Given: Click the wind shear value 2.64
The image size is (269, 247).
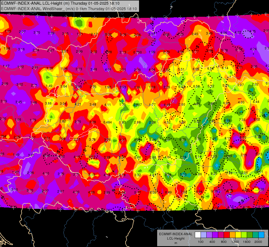Looking at the screenshot, I should click(211, 104).
